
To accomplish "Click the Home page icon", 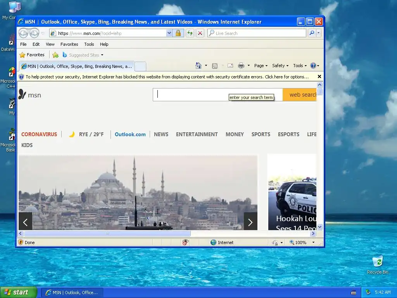I will point(198,66).
